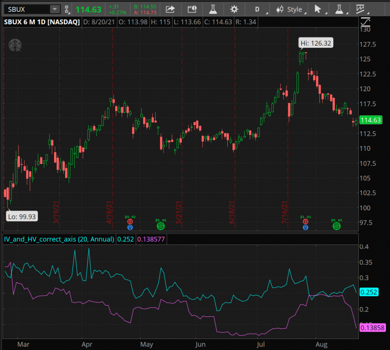Open the chart info calendar icon

click(192, 10)
